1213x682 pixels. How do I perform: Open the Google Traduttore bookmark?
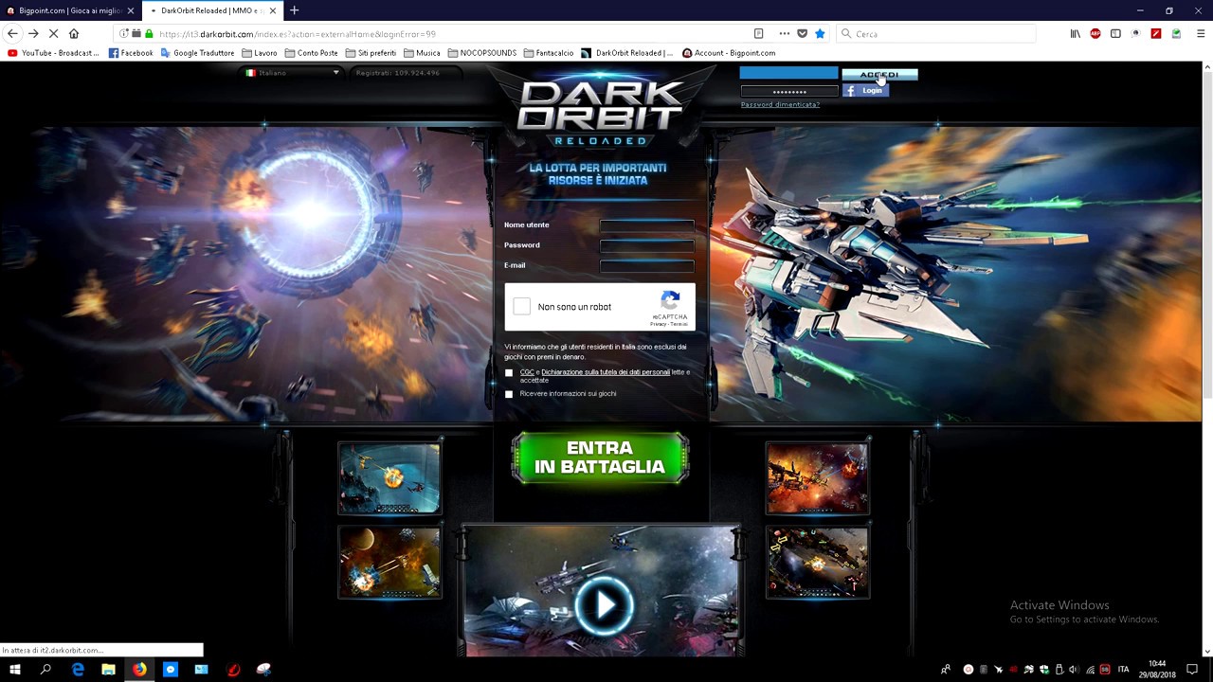[197, 53]
